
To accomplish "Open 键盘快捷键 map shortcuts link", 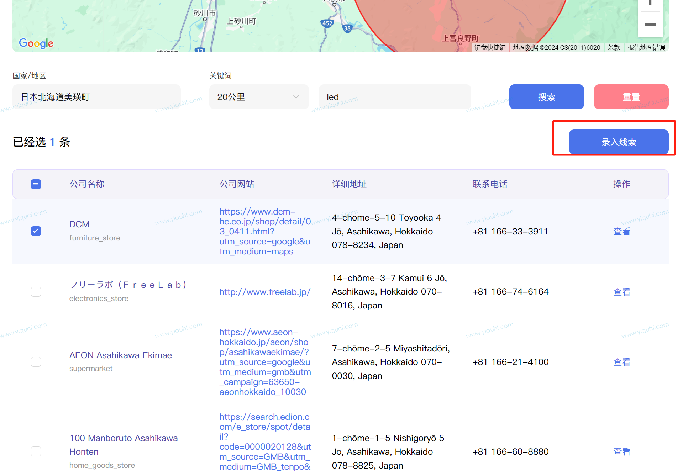I will pyautogui.click(x=490, y=48).
